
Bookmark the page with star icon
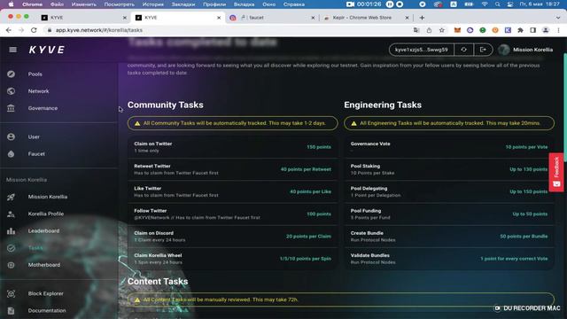point(442,30)
